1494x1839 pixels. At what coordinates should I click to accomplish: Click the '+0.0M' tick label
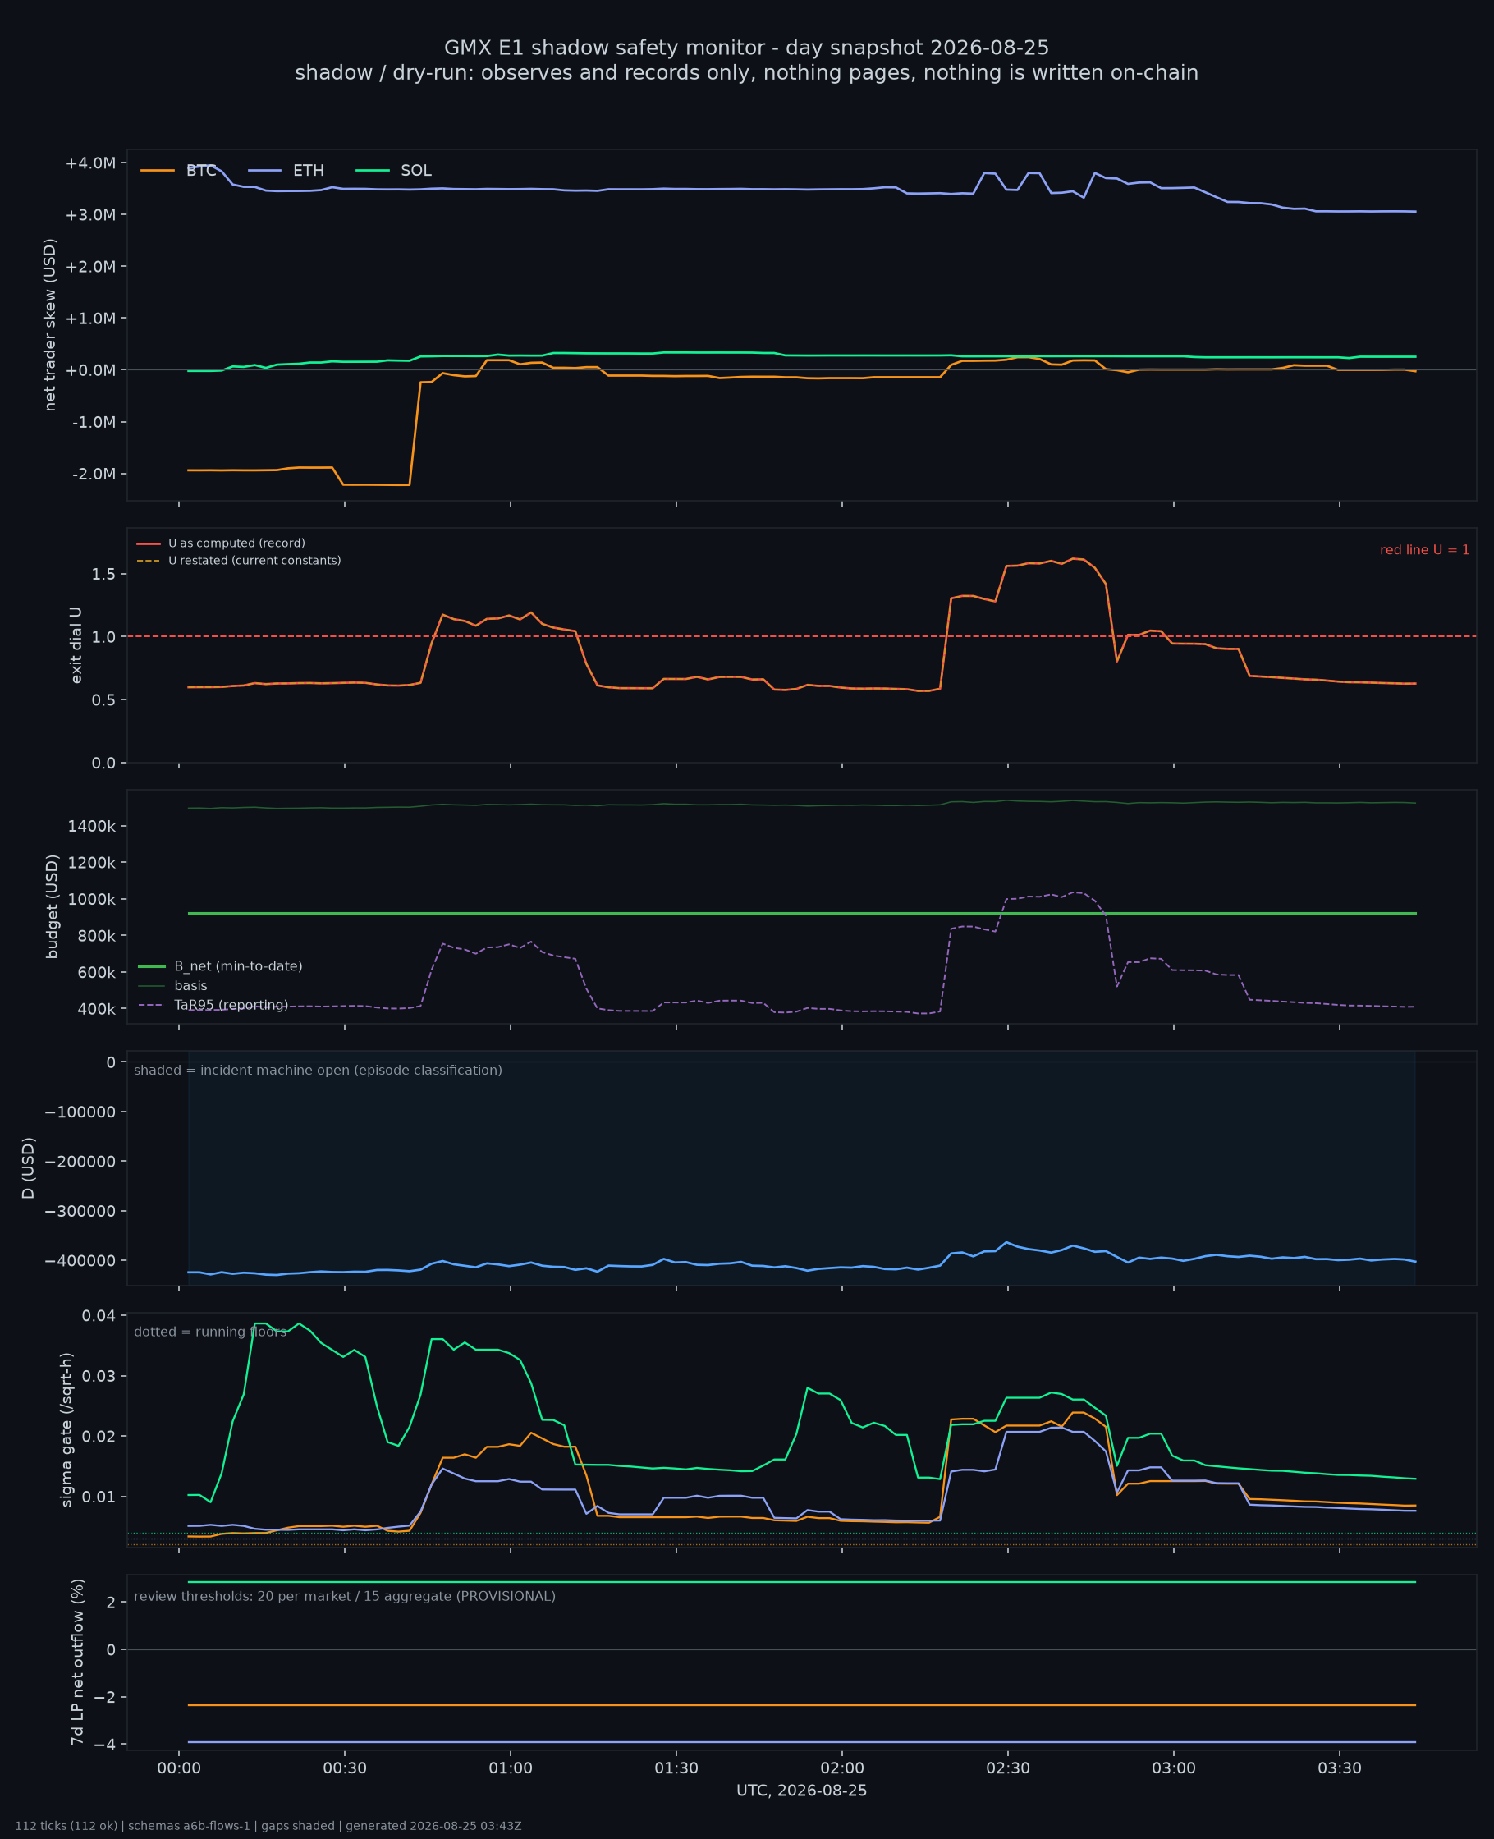(90, 370)
